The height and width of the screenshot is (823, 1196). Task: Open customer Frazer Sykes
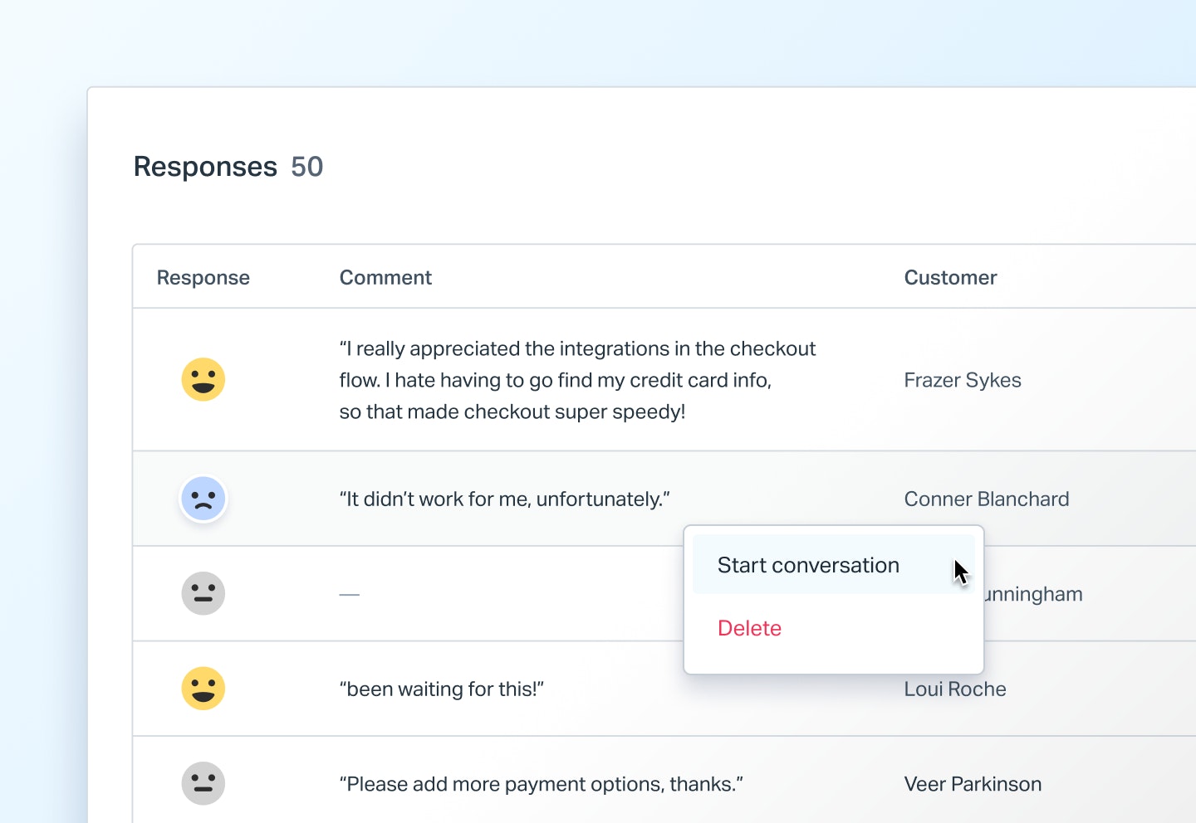(962, 380)
